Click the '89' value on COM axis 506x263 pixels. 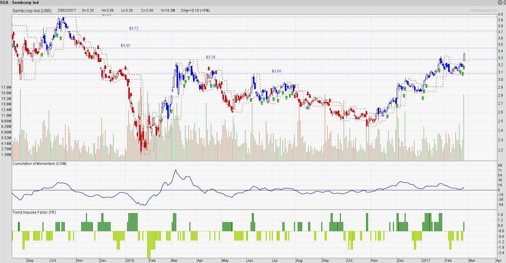500,165
